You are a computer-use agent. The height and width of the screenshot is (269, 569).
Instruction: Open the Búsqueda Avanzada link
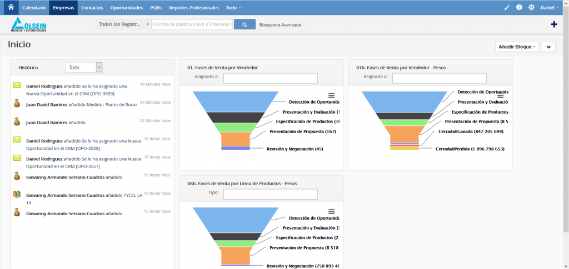coord(280,24)
